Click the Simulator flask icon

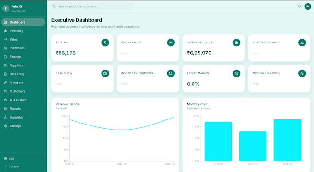6,117
